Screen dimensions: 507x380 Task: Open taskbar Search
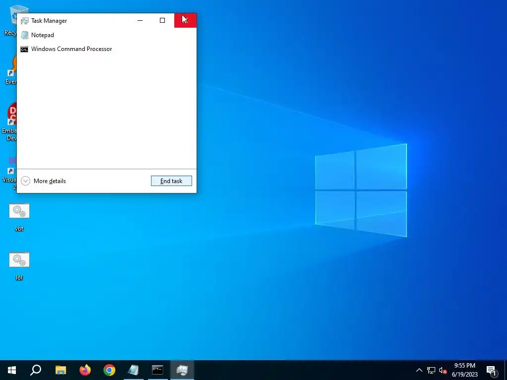coord(36,370)
